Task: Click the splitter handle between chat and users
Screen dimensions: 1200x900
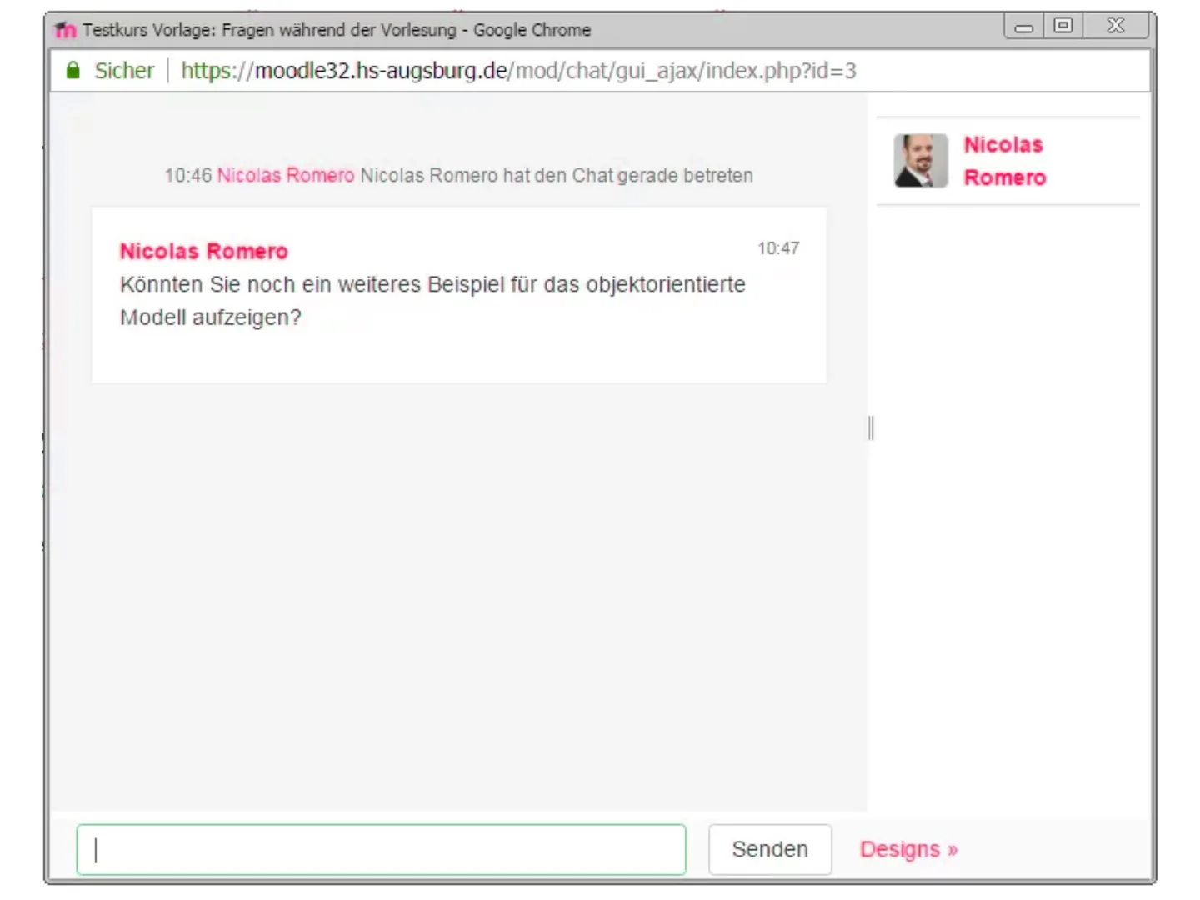Action: click(871, 427)
